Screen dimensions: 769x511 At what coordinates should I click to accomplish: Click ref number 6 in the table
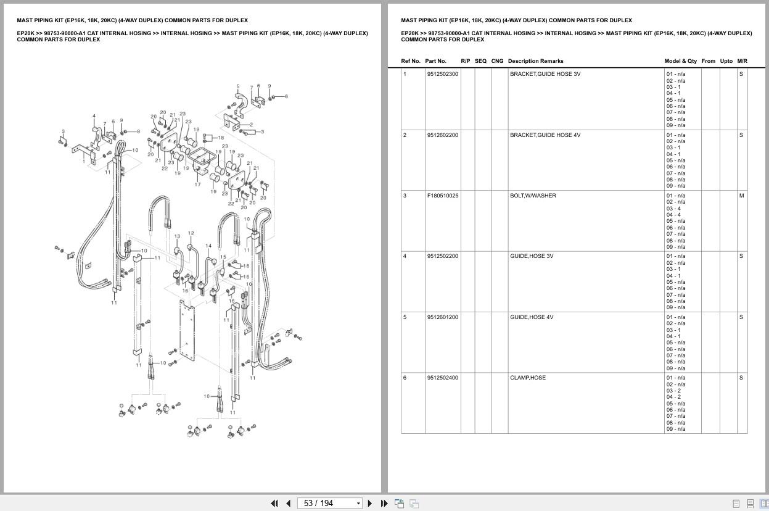coord(405,378)
